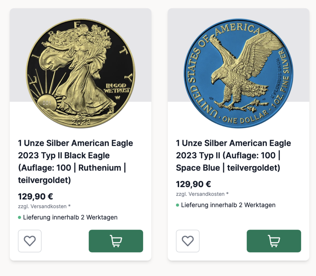Click Versandkosten note under Black Eagle price
The width and height of the screenshot is (316, 276).
click(44, 206)
